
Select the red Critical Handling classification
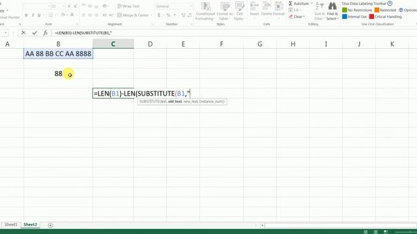(386, 16)
